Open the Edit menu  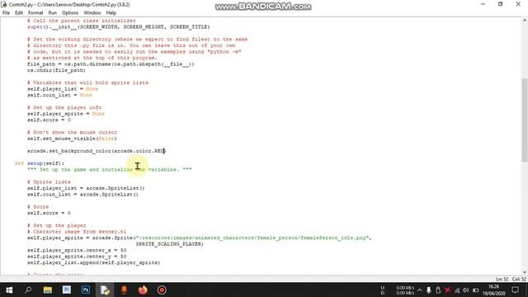19,13
